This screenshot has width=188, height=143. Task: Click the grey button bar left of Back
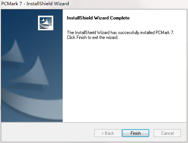click(47, 133)
